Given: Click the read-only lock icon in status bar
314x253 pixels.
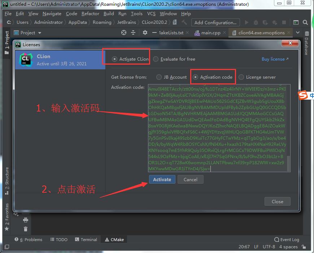Looking at the screenshot, I should pos(304,247).
